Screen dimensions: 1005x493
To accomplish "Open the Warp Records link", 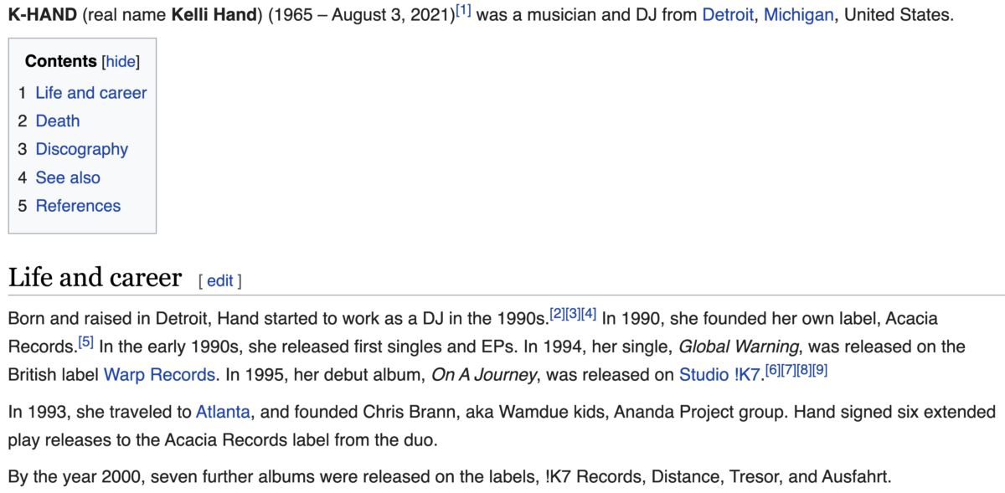I will (159, 375).
